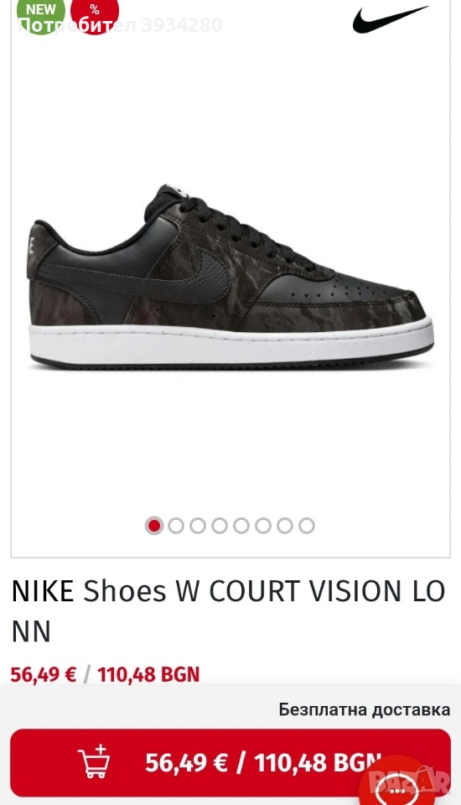Select the second carousel dot
The width and height of the screenshot is (461, 805).
tap(176, 526)
